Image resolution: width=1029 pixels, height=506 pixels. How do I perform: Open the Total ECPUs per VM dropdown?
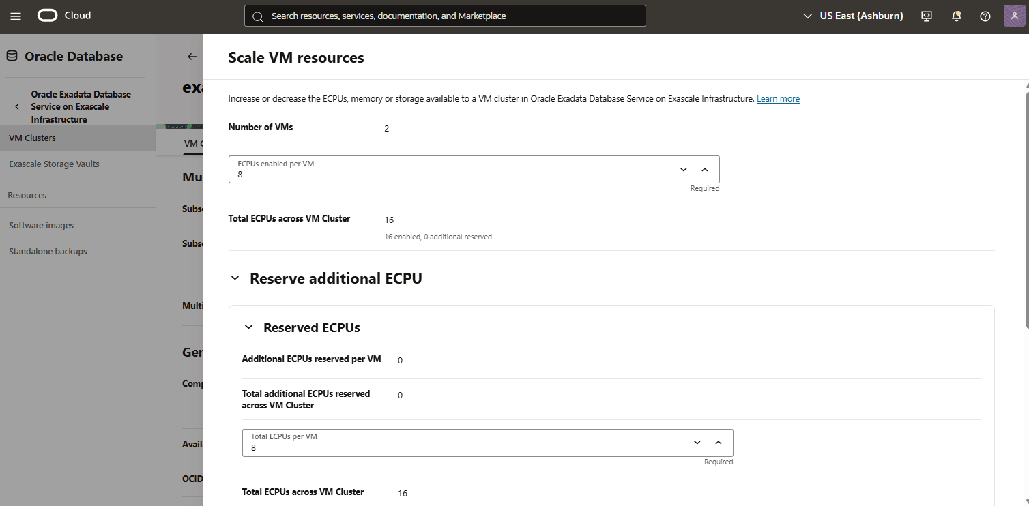click(x=697, y=442)
